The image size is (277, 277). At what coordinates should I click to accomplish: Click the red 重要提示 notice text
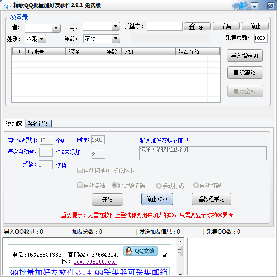[147, 215]
